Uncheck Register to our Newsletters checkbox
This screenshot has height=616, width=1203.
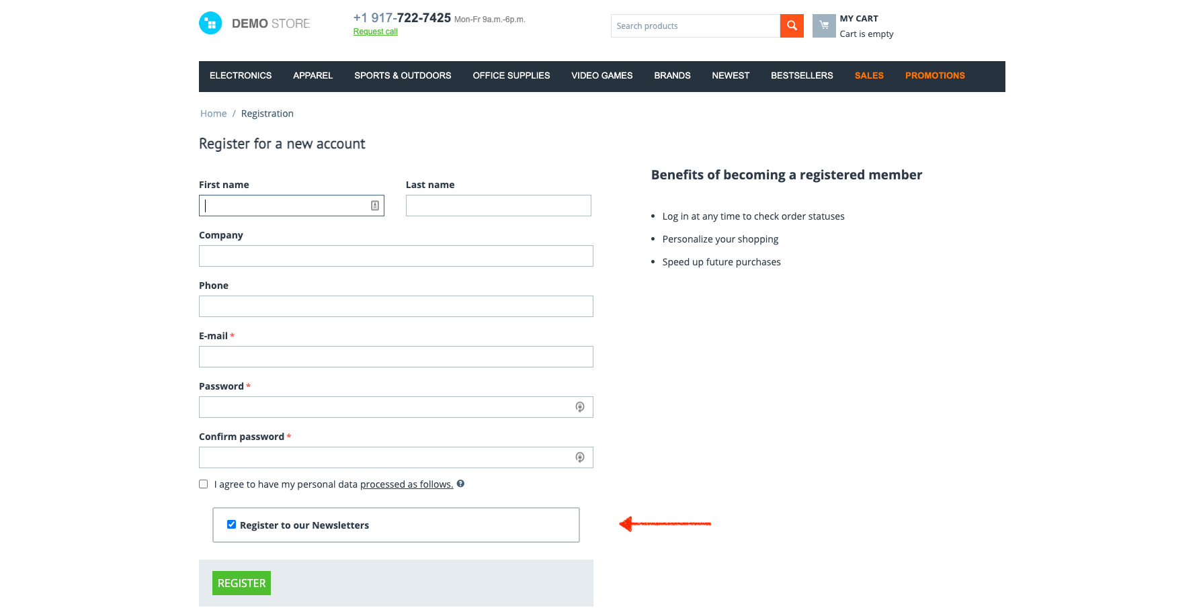(x=231, y=525)
